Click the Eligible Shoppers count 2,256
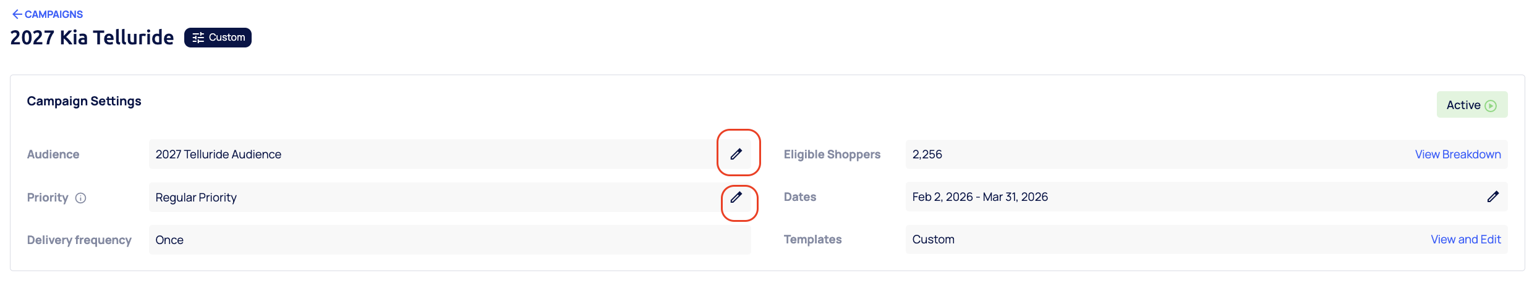The height and width of the screenshot is (281, 1537). 927,154
